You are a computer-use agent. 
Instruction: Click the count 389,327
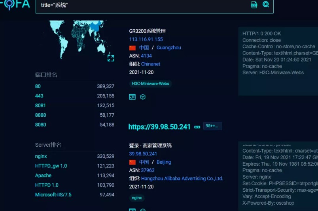(x=106, y=86)
